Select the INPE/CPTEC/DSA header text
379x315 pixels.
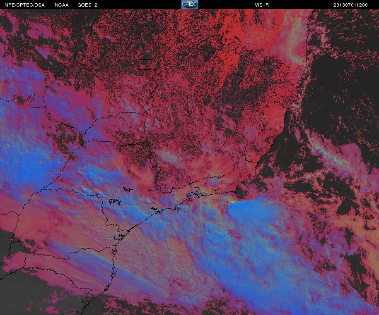[24, 5]
